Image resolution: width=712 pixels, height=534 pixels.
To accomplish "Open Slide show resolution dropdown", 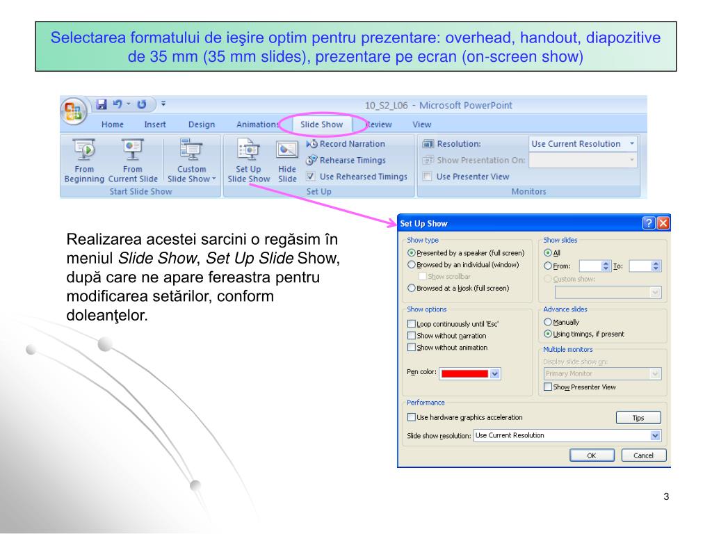I will point(655,435).
